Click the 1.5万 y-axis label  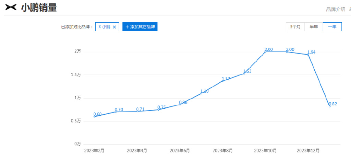click(76, 75)
